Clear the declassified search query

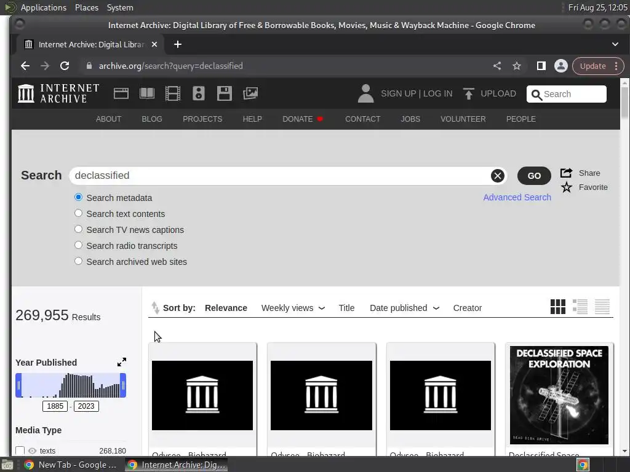(x=497, y=176)
